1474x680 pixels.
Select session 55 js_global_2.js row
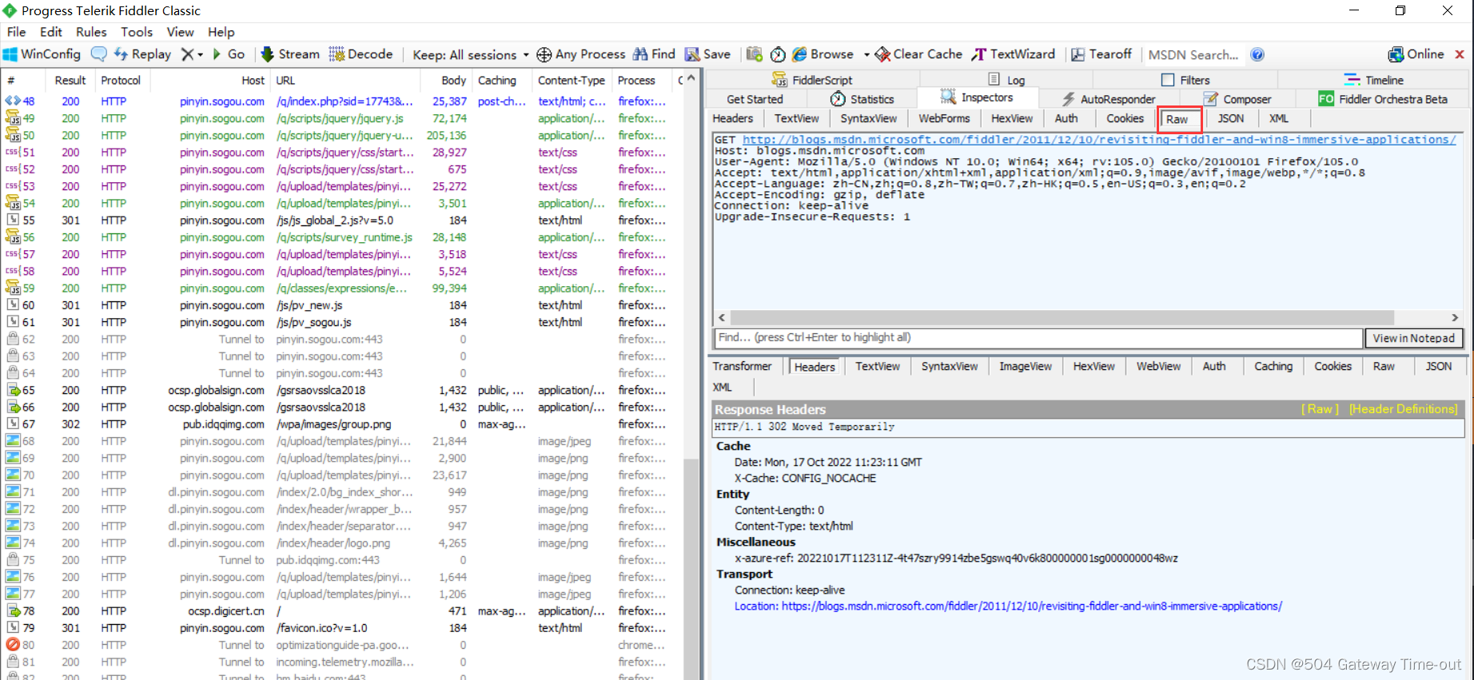click(x=342, y=221)
